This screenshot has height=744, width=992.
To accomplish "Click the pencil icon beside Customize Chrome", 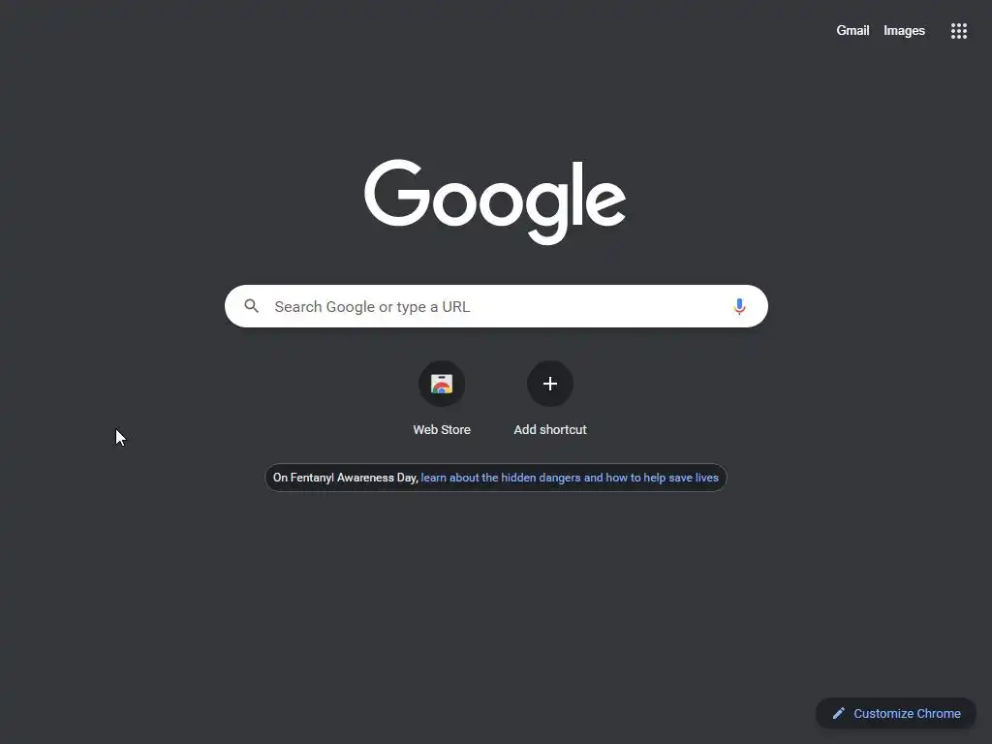I will coord(838,713).
